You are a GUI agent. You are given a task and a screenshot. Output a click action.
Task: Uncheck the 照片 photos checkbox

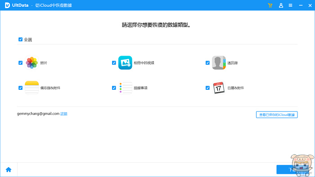click(x=20, y=63)
